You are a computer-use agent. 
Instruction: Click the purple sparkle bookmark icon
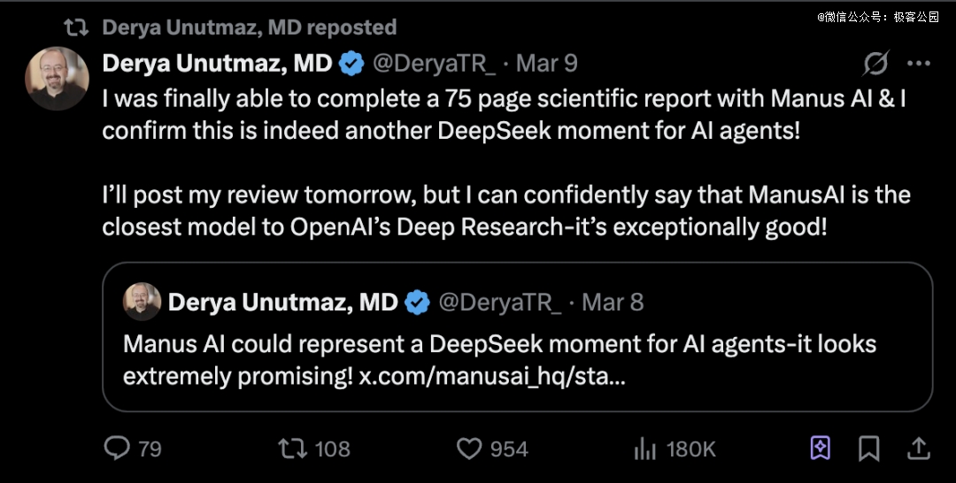pyautogui.click(x=820, y=448)
